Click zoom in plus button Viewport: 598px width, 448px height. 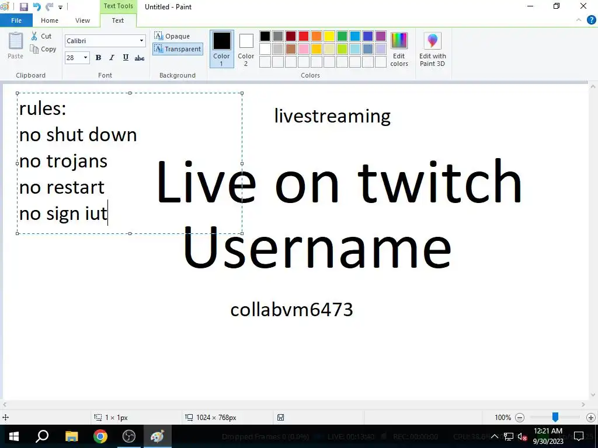pyautogui.click(x=591, y=418)
